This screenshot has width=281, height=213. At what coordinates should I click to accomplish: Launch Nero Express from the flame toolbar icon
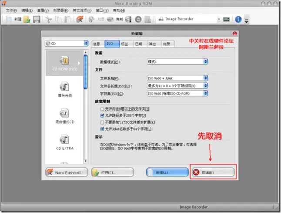tap(80, 19)
